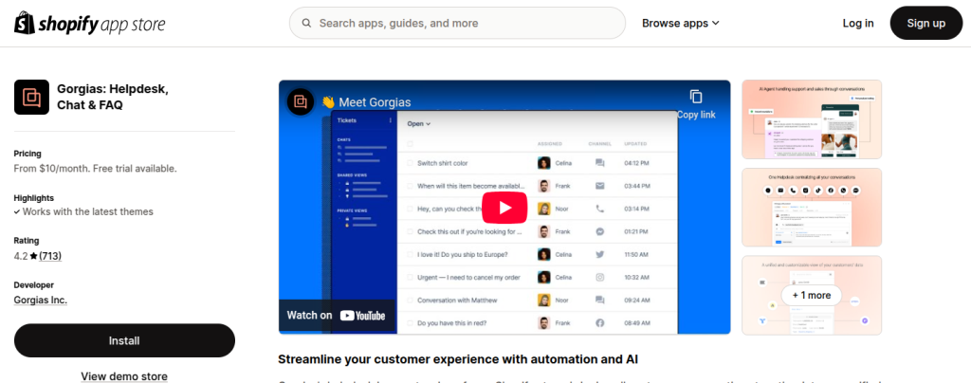Open the Shopify app store logo home
This screenshot has width=971, height=383.
(90, 24)
